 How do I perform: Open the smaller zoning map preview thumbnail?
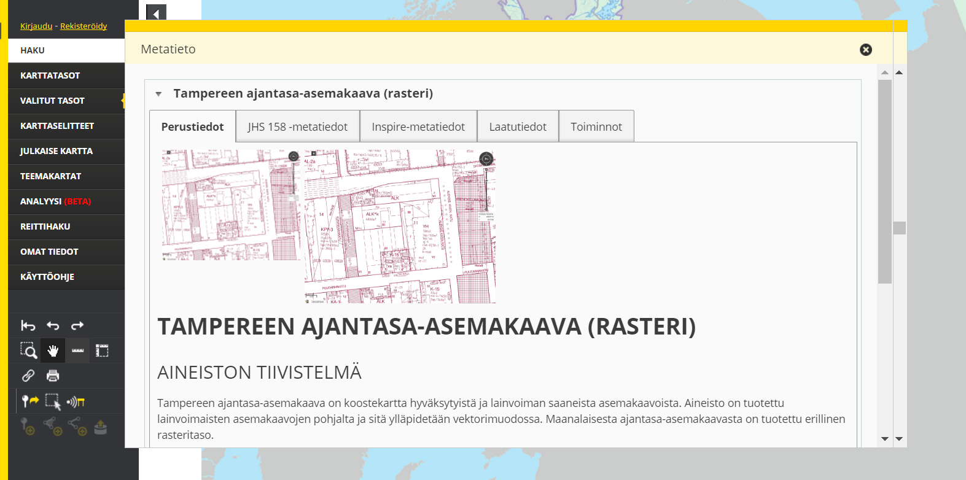tap(231, 205)
